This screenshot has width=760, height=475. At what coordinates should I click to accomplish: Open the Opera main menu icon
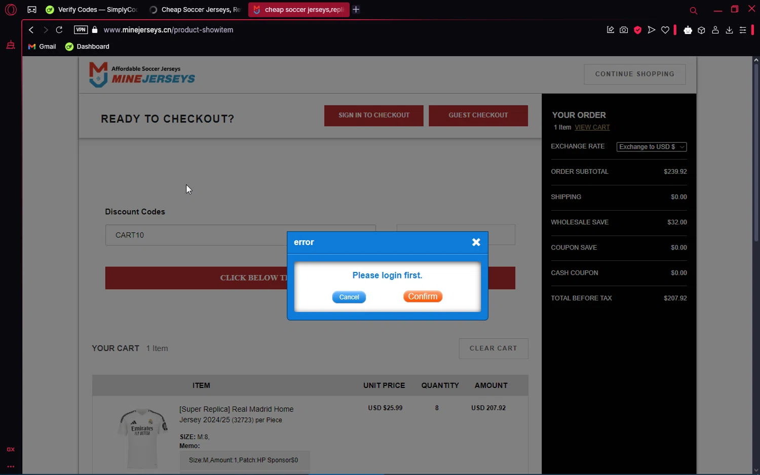pyautogui.click(x=11, y=10)
